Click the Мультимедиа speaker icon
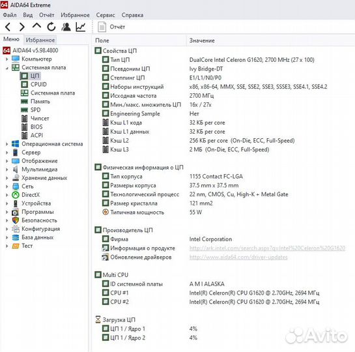This screenshot has height=352, width=355. 16,169
